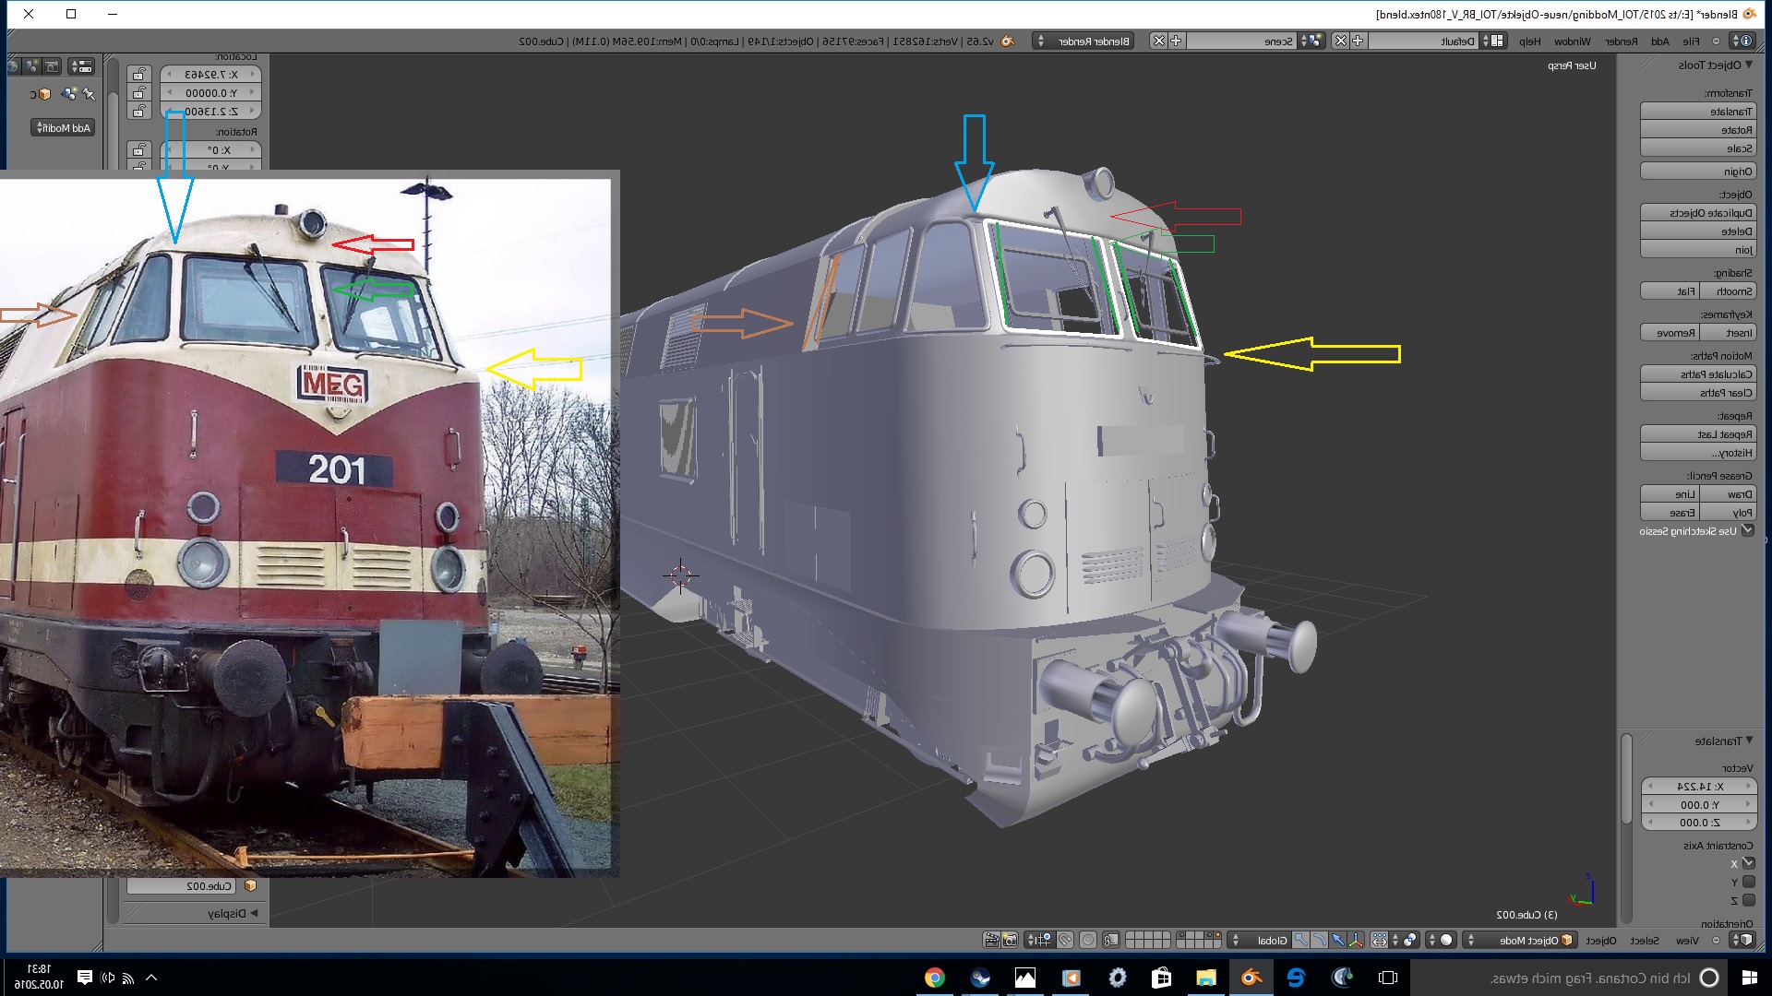Collapse the Object Tools panel
This screenshot has width=1772, height=996.
[x=1748, y=65]
